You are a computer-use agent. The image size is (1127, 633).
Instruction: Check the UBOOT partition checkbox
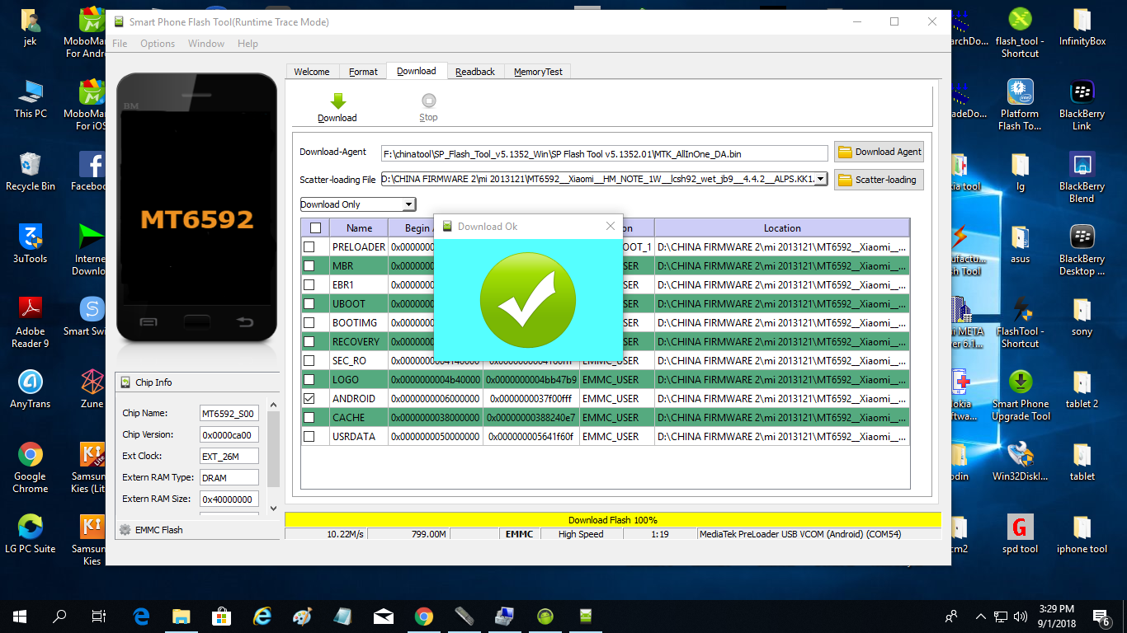pos(309,303)
